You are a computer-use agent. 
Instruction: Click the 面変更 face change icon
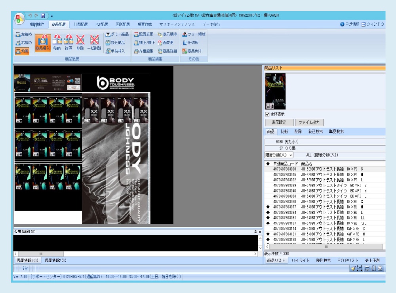pos(160,43)
